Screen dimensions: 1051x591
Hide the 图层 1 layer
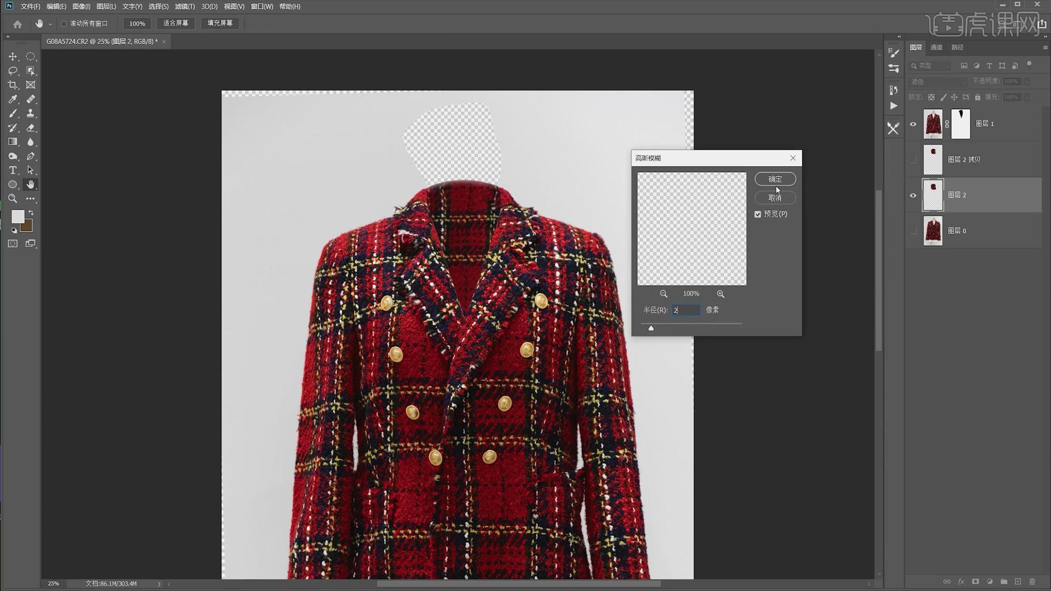[913, 124]
